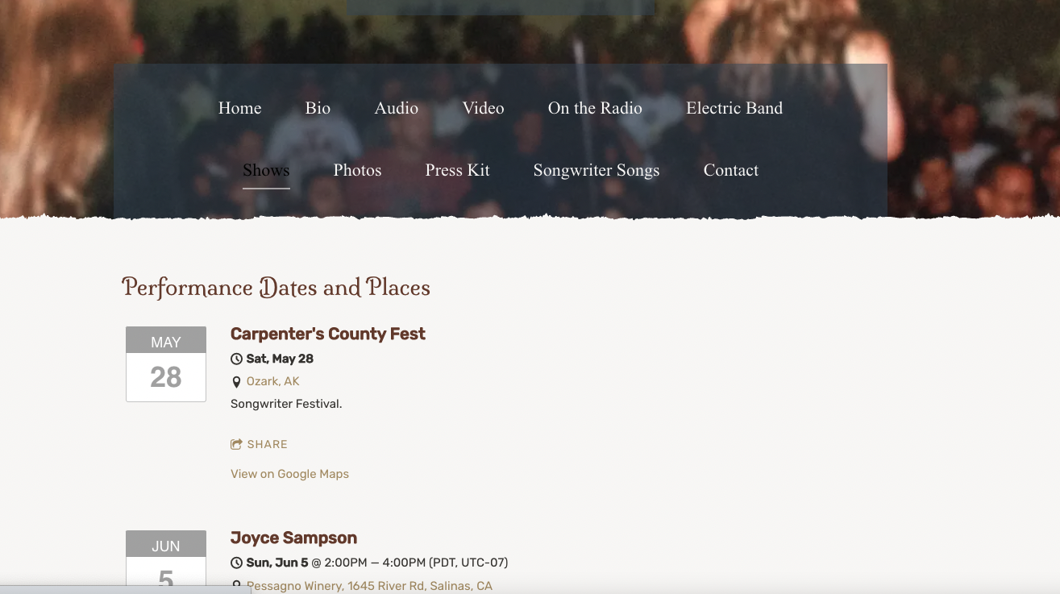The height and width of the screenshot is (594, 1060).
Task: Open the Video section
Action: pyautogui.click(x=483, y=108)
